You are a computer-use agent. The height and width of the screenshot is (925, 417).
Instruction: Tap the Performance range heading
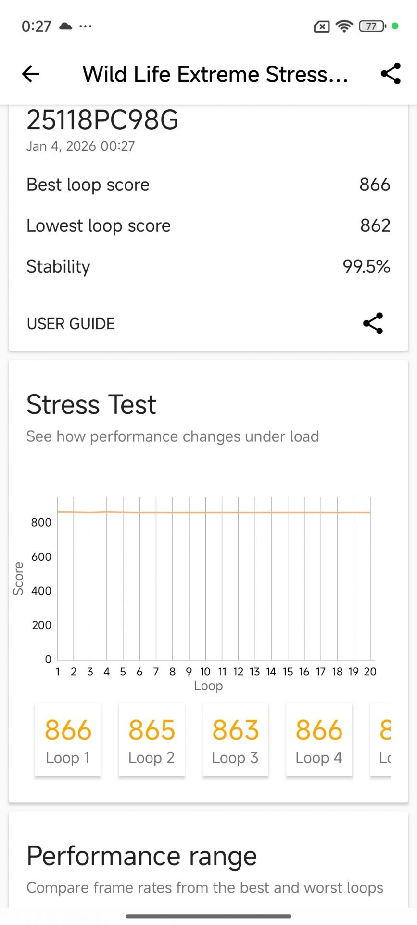click(141, 856)
